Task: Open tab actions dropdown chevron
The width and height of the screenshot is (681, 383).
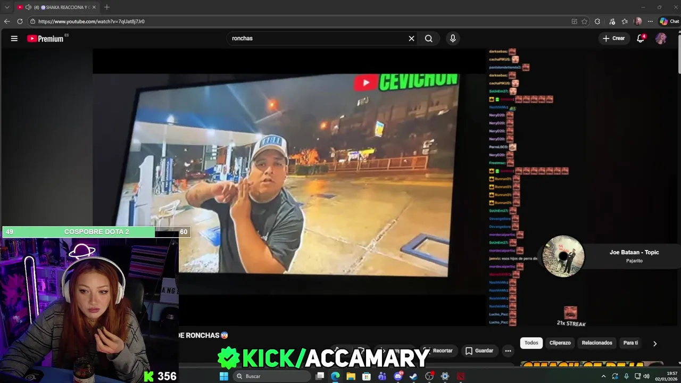Action: 7,7
